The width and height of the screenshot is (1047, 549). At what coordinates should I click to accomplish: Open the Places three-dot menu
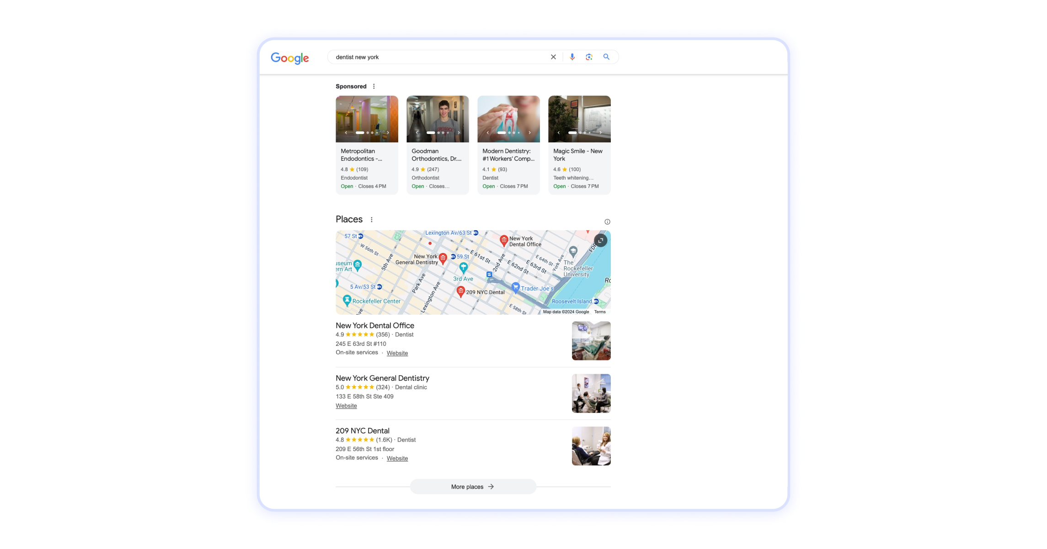coord(371,220)
